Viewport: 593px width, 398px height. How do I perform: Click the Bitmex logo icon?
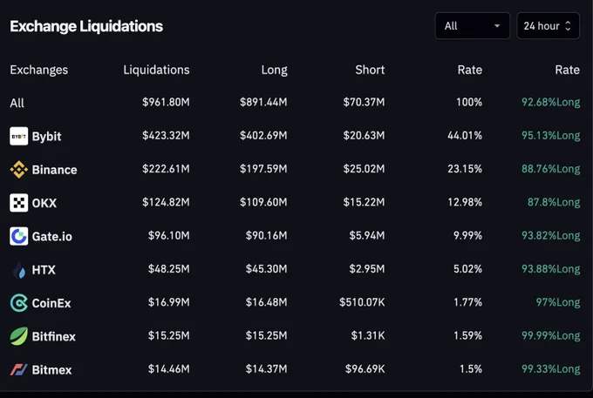coord(18,369)
